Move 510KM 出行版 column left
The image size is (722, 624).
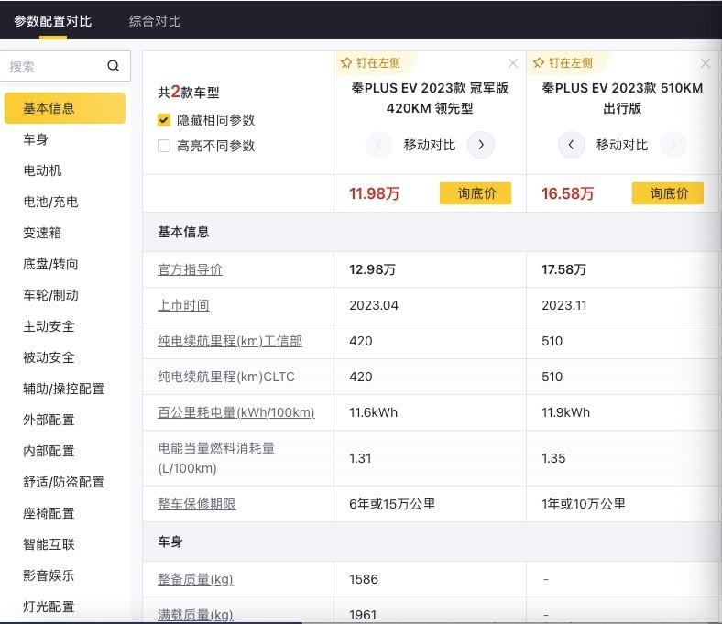tap(571, 145)
